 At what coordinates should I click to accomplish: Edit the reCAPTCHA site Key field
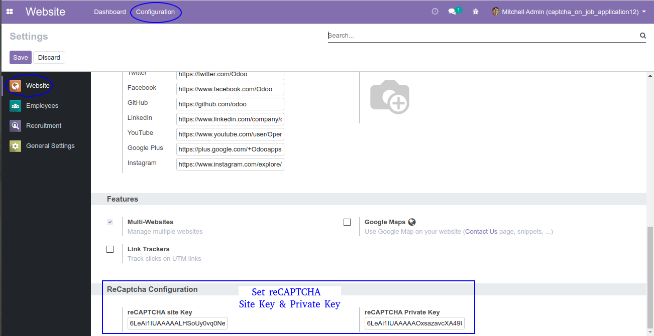tap(177, 323)
